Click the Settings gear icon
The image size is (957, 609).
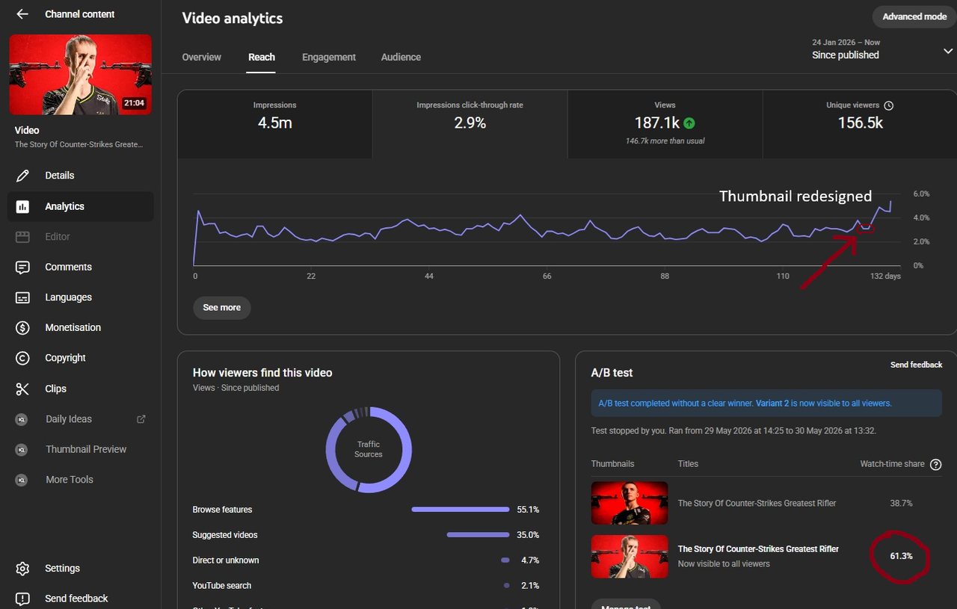[x=22, y=569]
